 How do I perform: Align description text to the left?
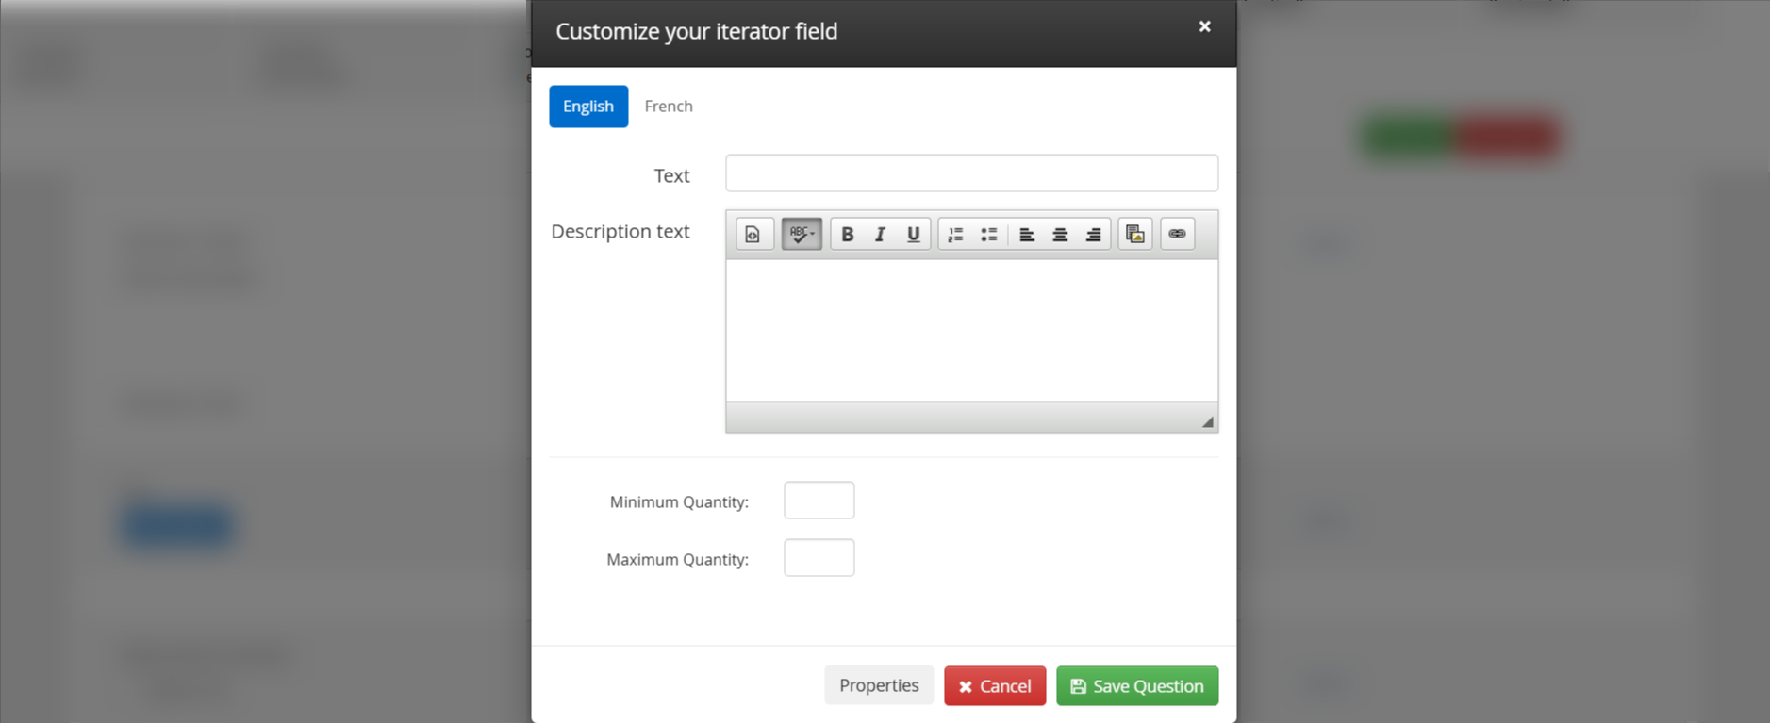click(x=1027, y=234)
